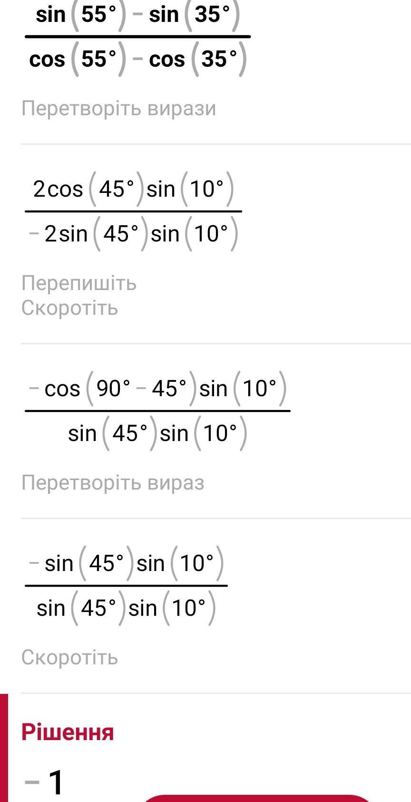411x802 pixels.
Task: Expand the "Перепишіть" step hint
Action: point(79,283)
